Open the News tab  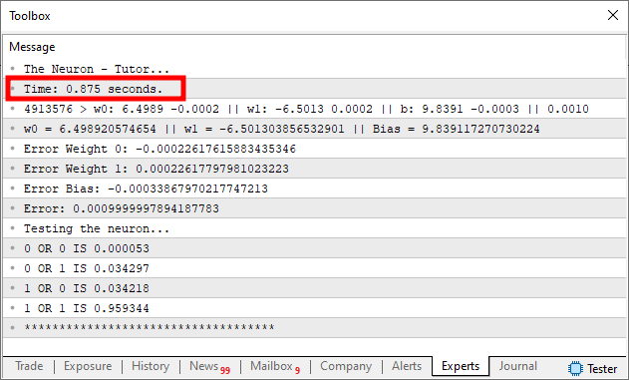(209, 366)
